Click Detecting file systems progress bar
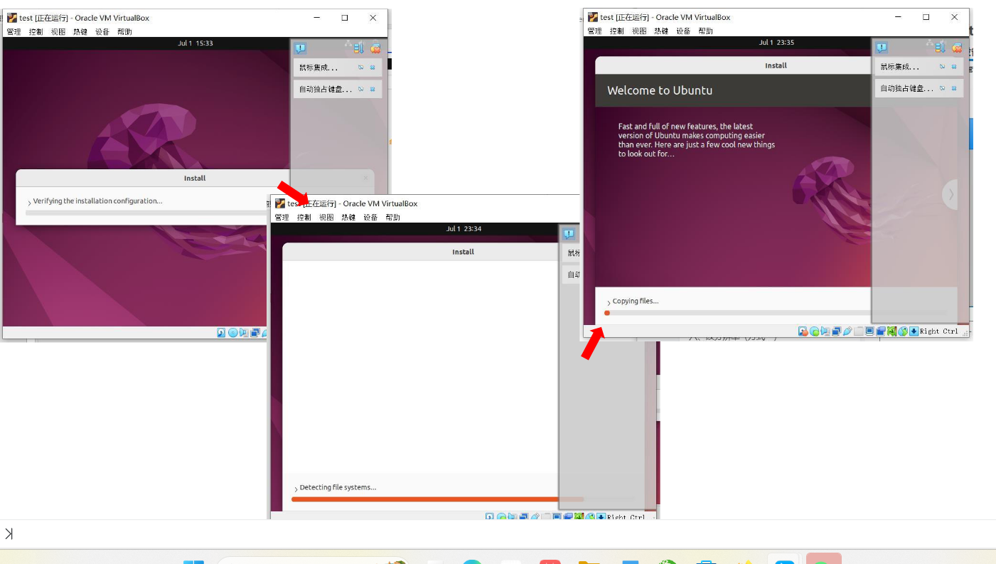 (x=464, y=499)
